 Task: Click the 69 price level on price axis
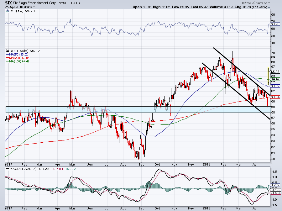tap(273, 57)
